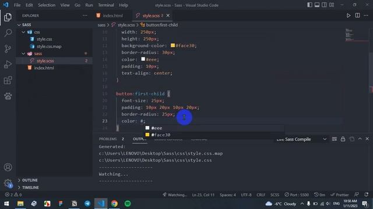Open Live Sass Compile output channel dropdown
This screenshot has height=209, width=373.
301,139
